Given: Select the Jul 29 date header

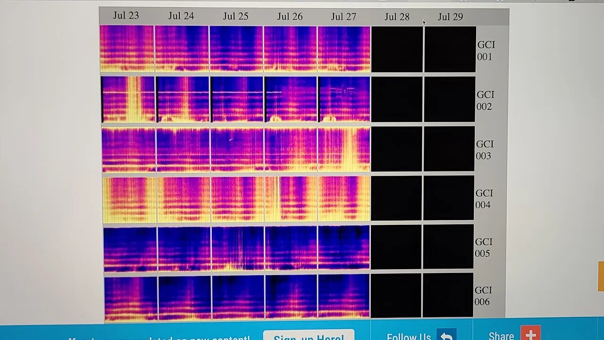Looking at the screenshot, I should [450, 17].
